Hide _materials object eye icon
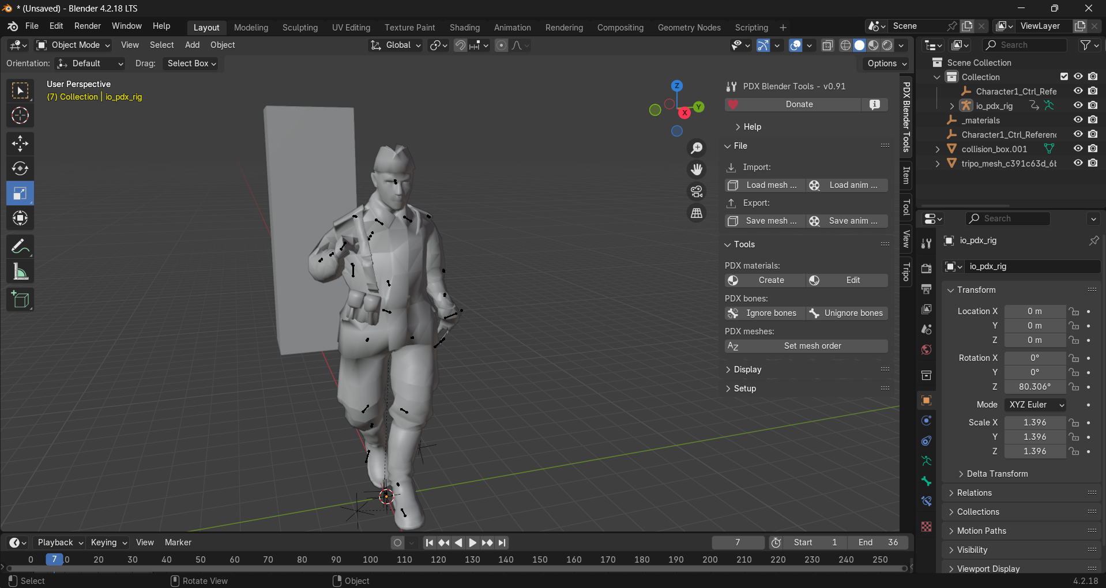Screen dimensions: 1106x588 [x=1078, y=120]
